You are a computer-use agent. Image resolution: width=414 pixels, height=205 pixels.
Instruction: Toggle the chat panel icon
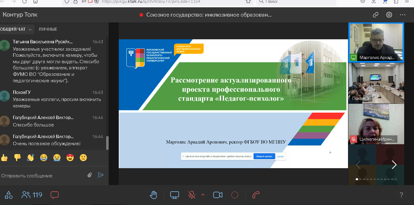click(x=55, y=195)
